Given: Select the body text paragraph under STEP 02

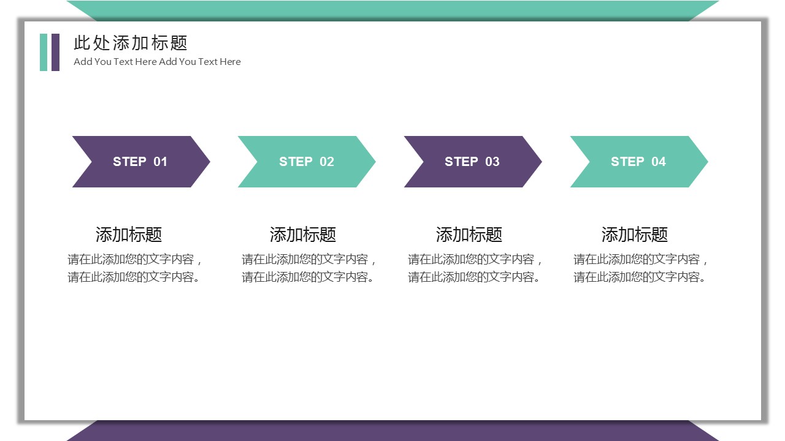Looking at the screenshot, I should [309, 268].
